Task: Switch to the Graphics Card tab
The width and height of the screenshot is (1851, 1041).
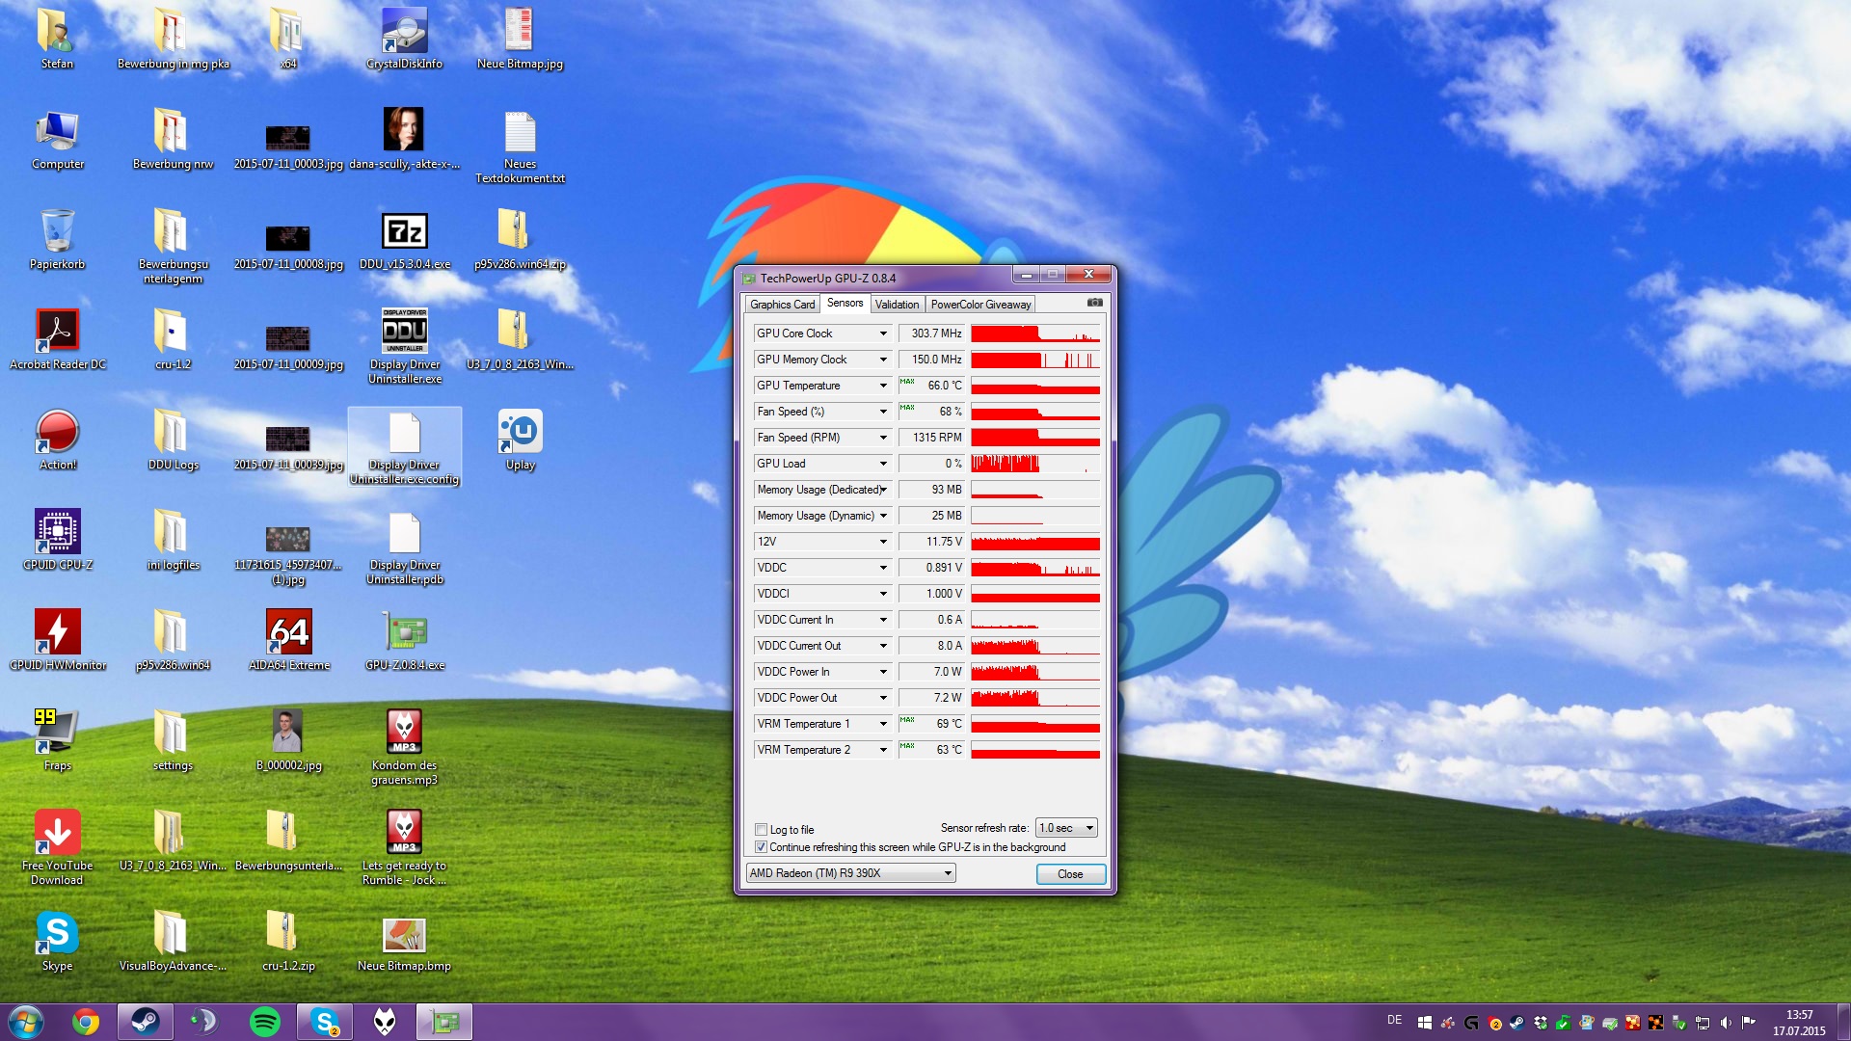Action: (x=782, y=305)
